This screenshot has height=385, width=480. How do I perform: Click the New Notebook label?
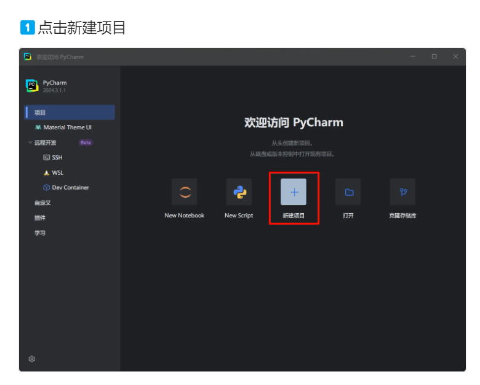[x=184, y=216]
